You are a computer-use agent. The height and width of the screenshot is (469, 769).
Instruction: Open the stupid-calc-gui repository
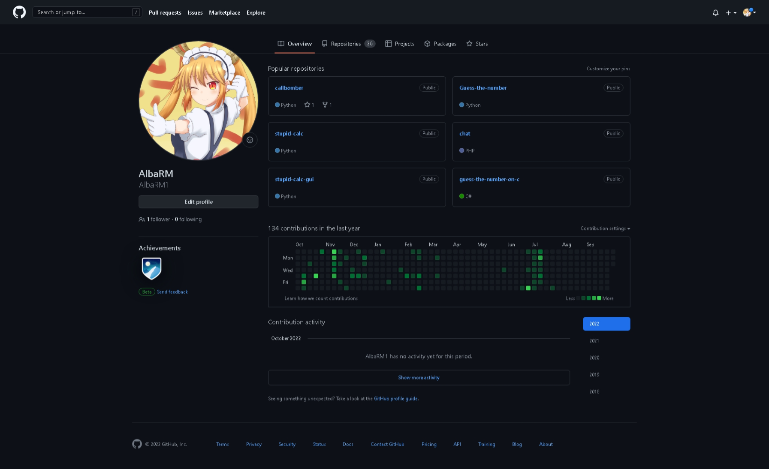tap(294, 179)
